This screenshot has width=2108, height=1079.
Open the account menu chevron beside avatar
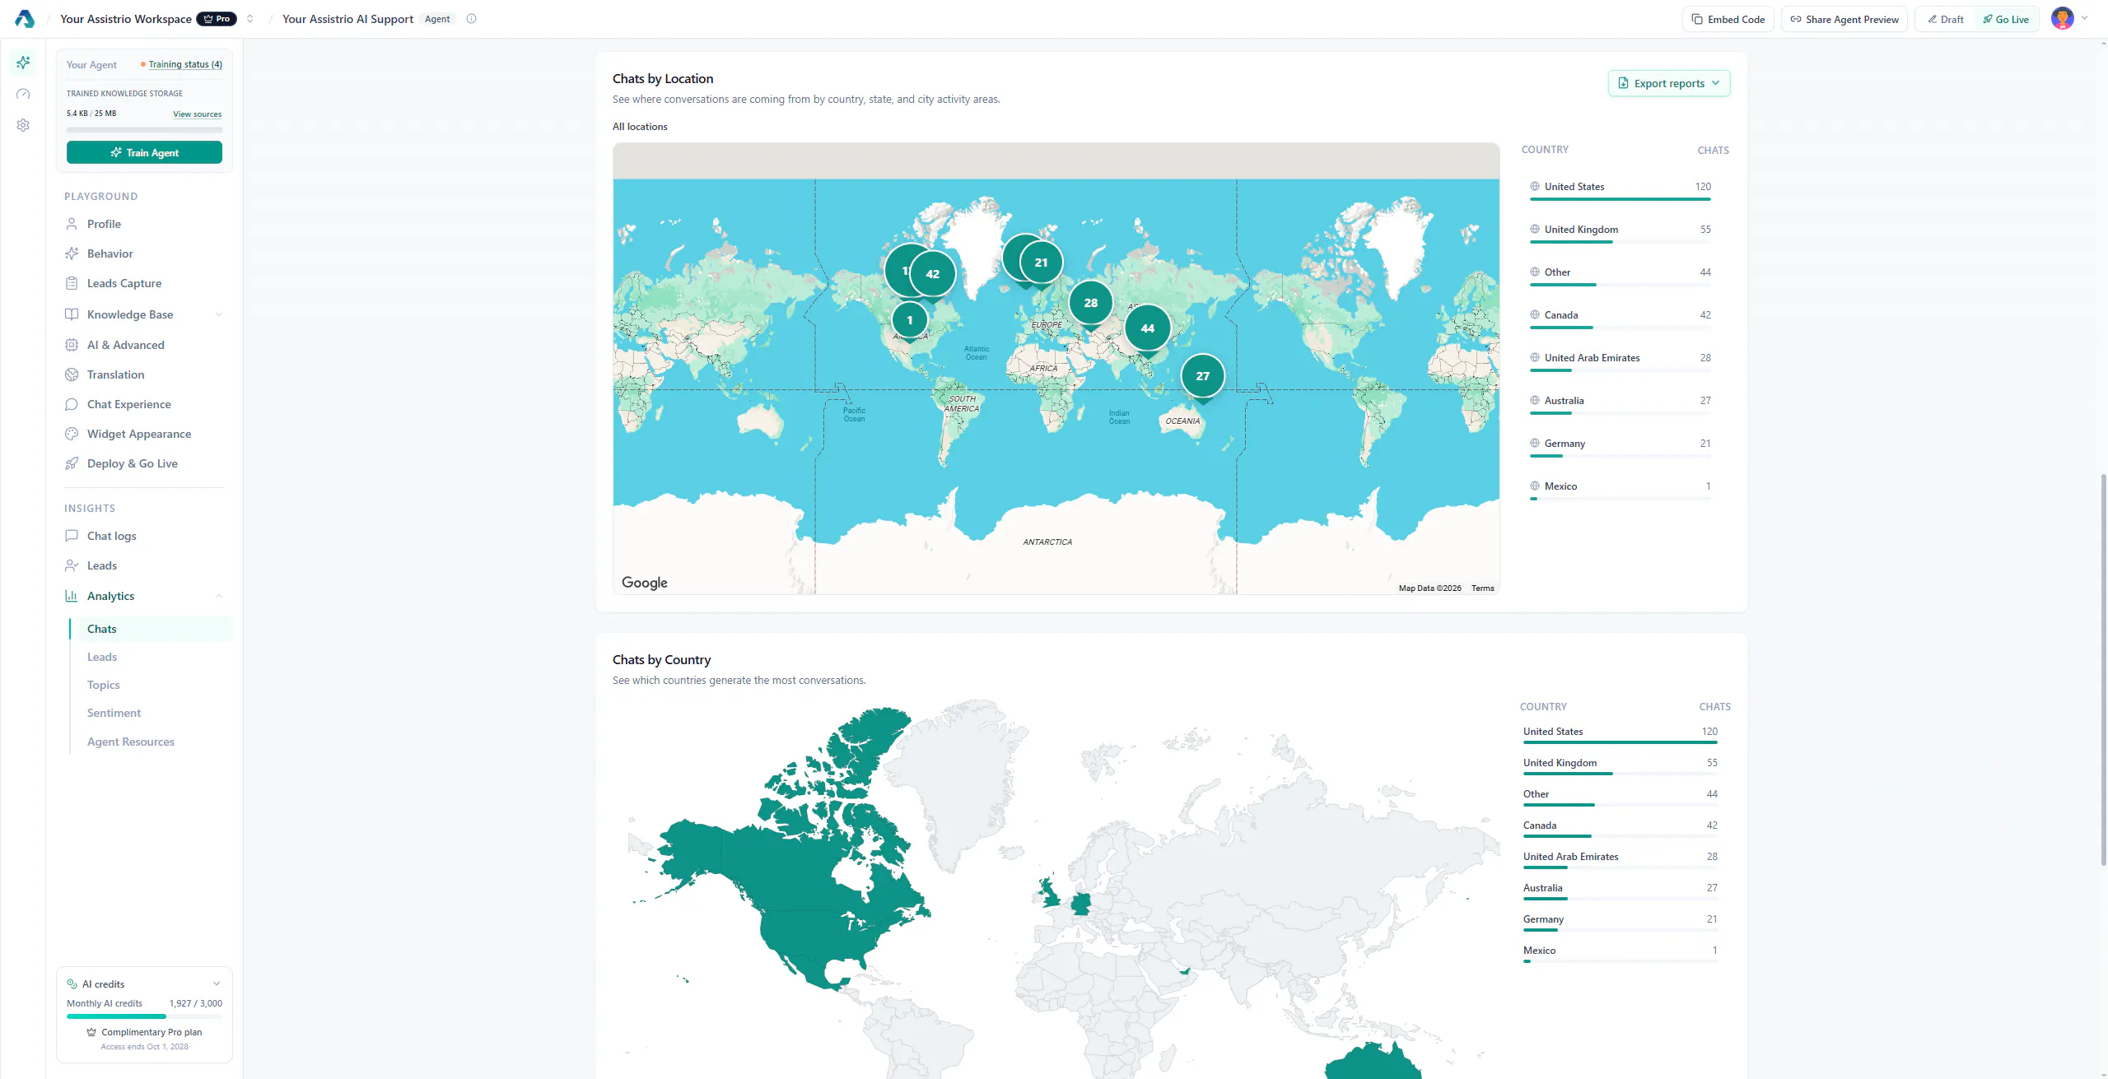click(x=2084, y=18)
